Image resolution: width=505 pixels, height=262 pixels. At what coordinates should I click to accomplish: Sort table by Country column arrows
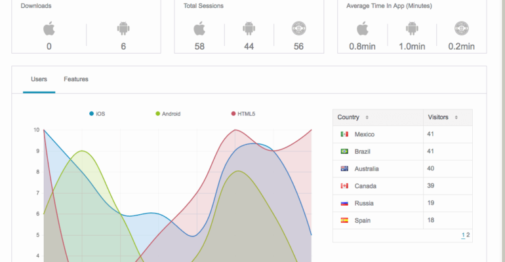tap(367, 117)
